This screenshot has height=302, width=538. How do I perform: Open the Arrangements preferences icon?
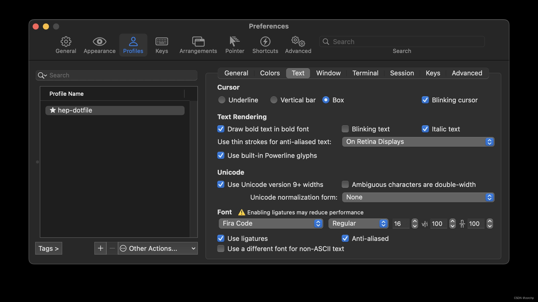(198, 45)
